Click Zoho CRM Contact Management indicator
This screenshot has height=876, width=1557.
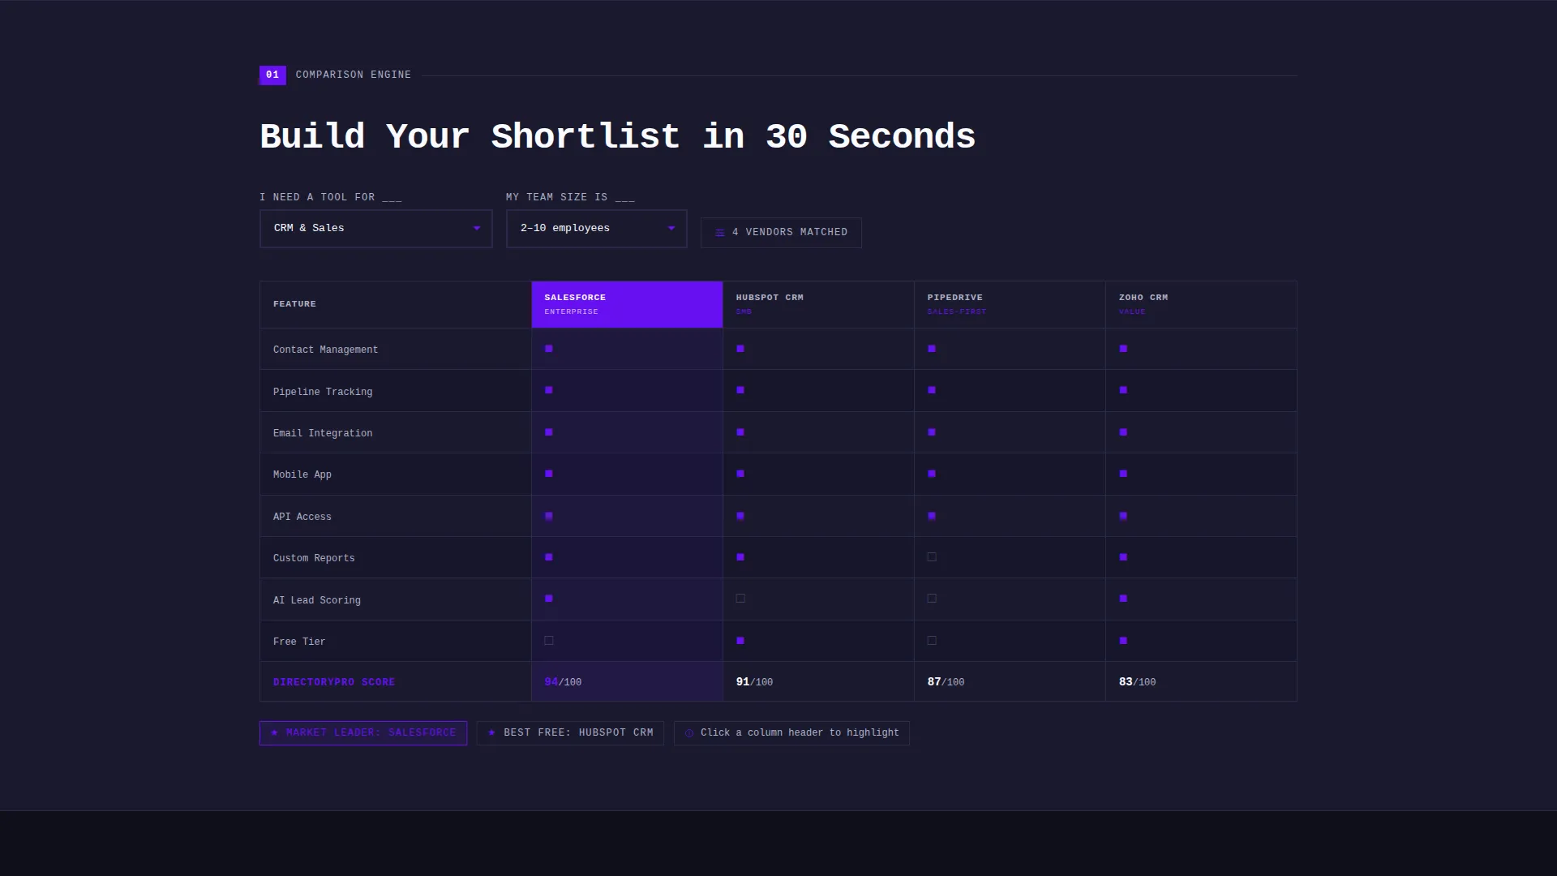[x=1123, y=349]
